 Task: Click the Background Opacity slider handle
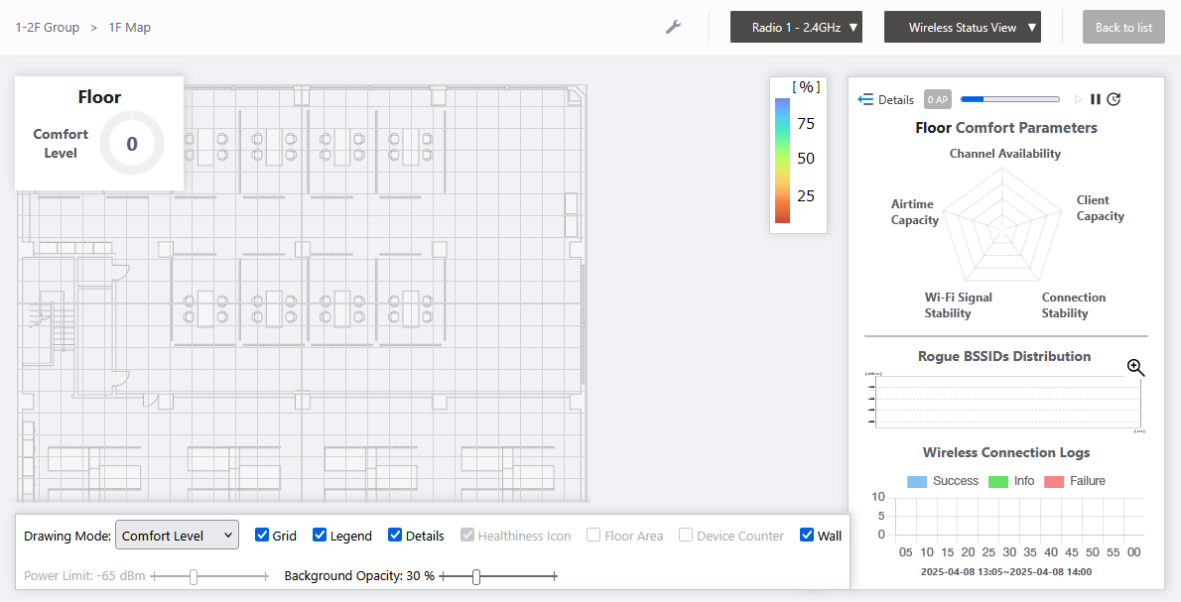pyautogui.click(x=476, y=576)
